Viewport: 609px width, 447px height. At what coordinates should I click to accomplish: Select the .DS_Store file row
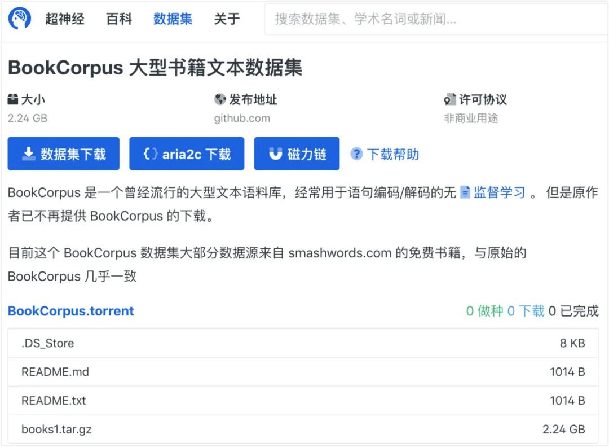303,343
